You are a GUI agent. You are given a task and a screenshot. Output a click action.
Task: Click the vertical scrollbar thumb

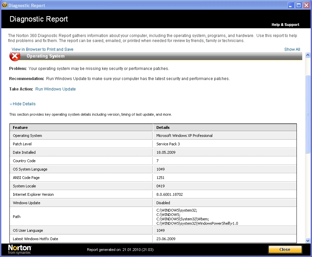pyautogui.click(x=308, y=114)
